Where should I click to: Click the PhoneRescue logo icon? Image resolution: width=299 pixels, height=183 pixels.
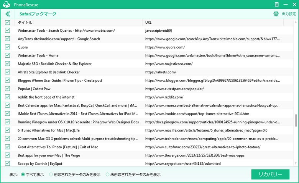(6, 4)
